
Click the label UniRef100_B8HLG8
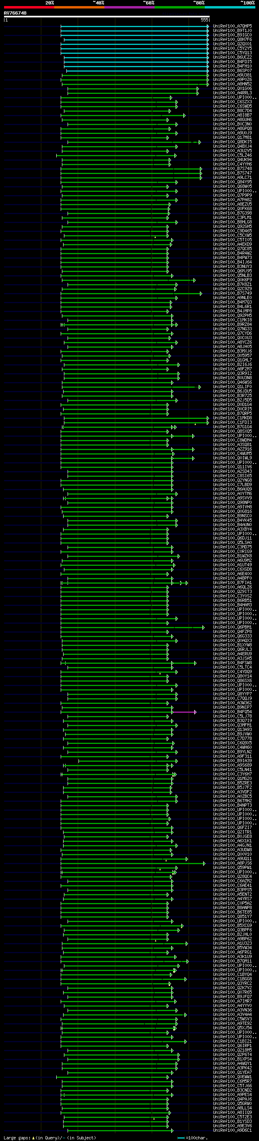[232, 222]
